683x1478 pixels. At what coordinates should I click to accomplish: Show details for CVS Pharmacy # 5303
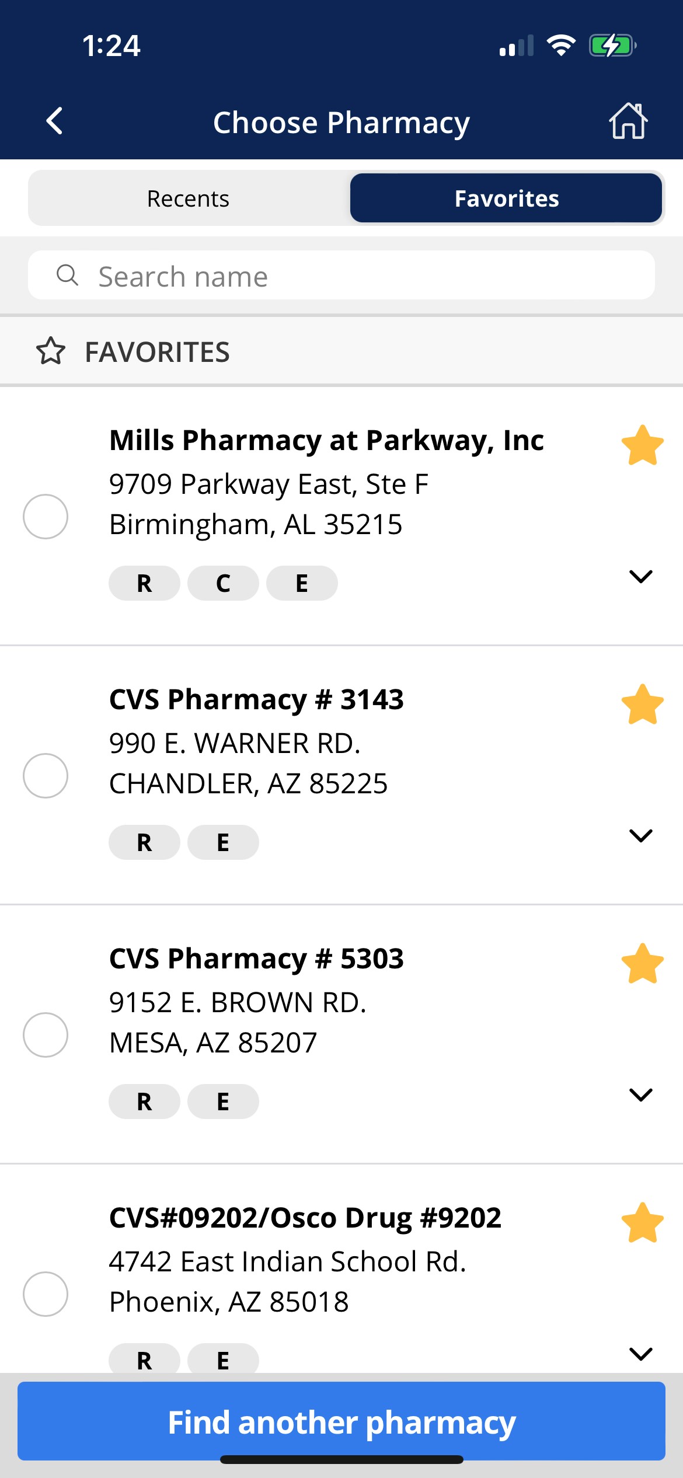pos(640,1095)
